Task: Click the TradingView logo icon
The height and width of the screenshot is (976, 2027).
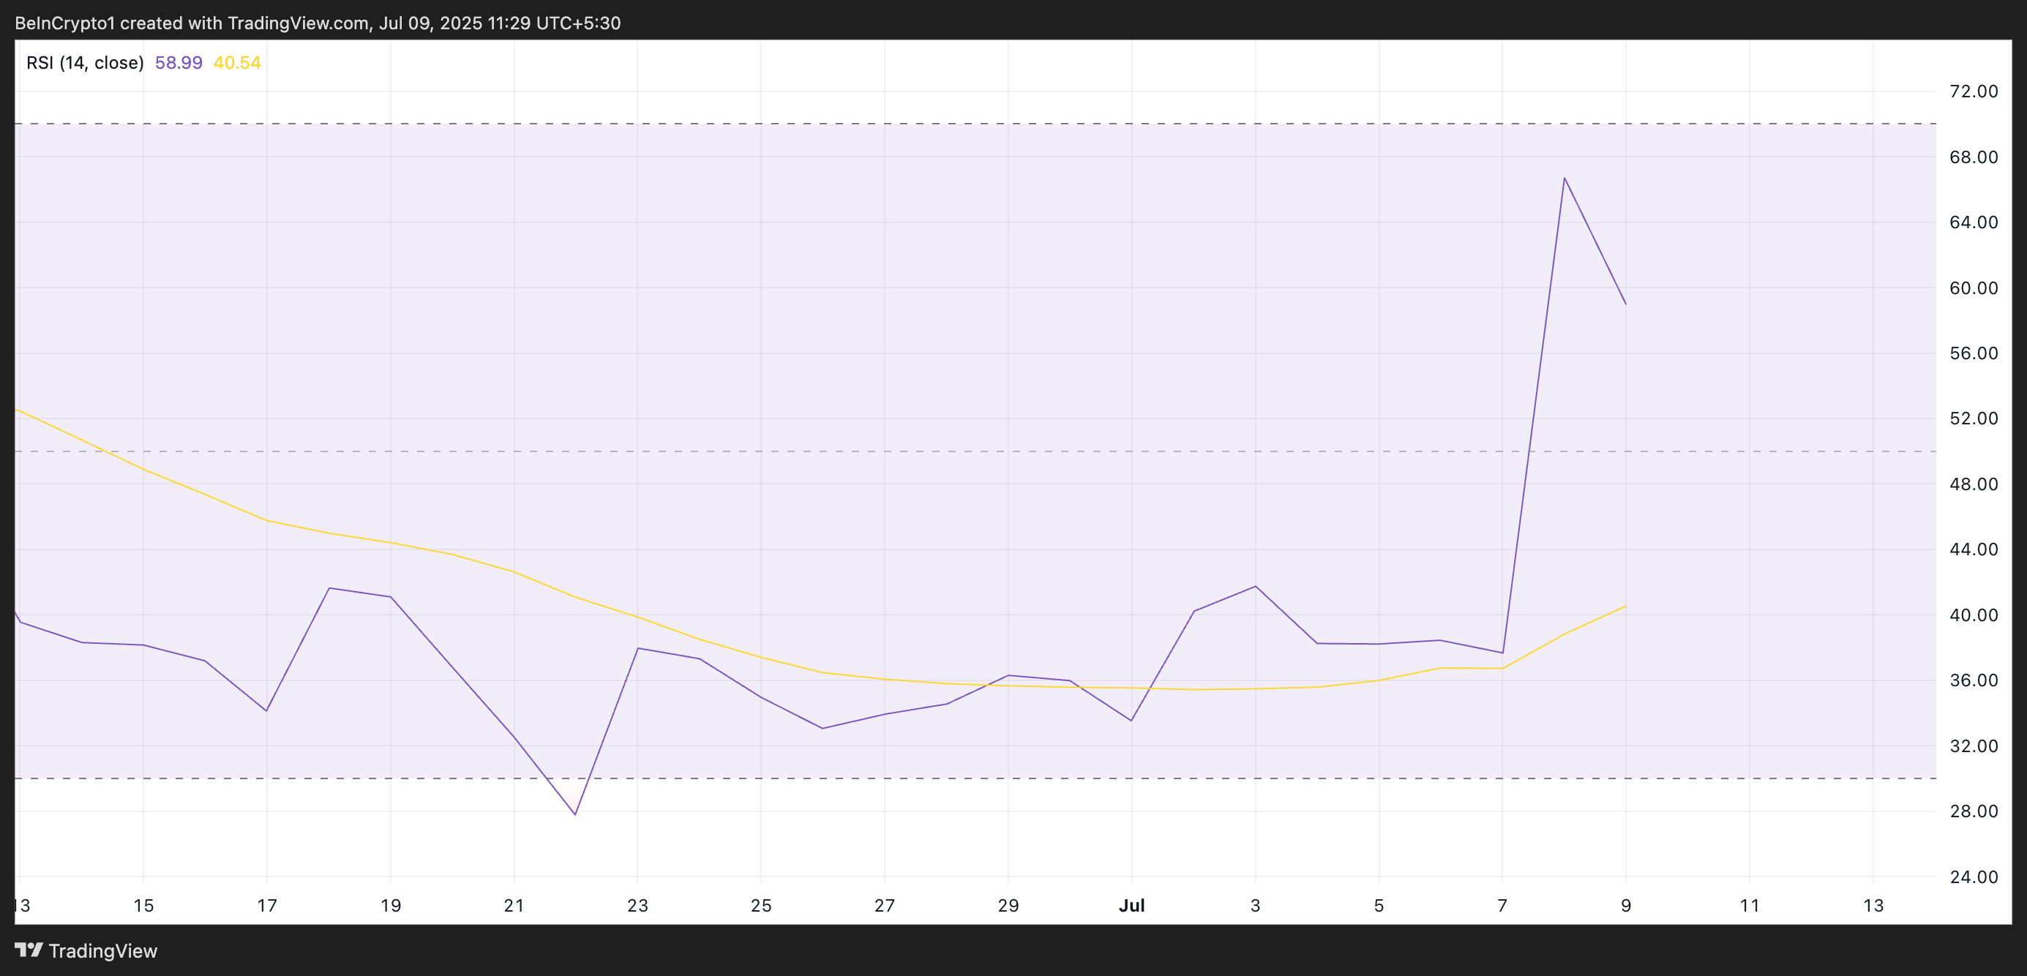Action: pyautogui.click(x=29, y=950)
